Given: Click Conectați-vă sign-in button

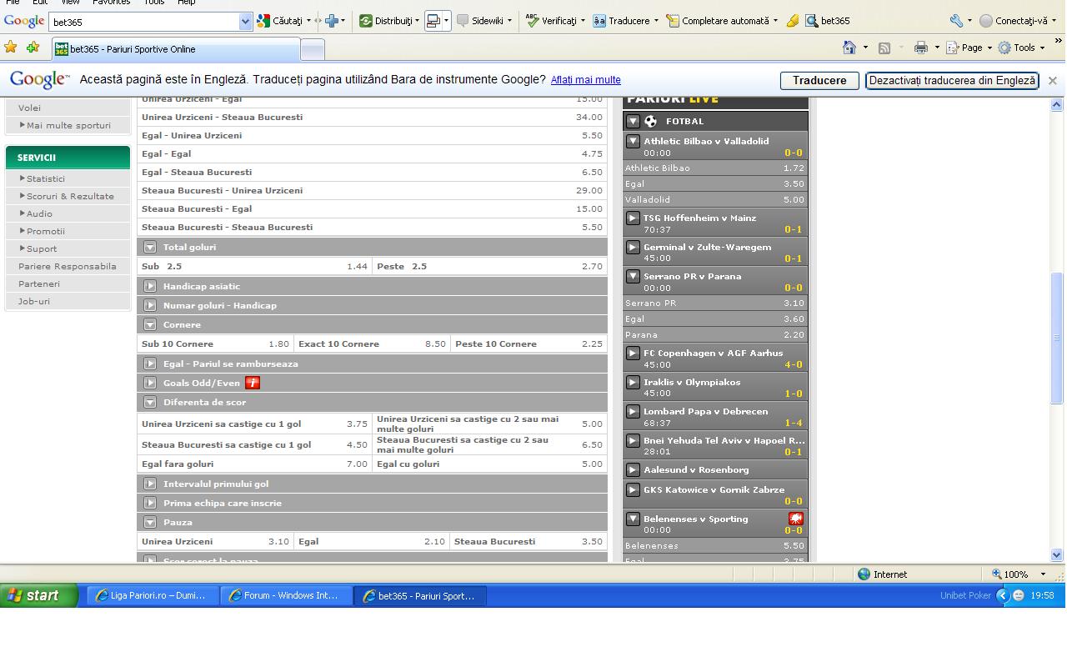Looking at the screenshot, I should [1018, 21].
